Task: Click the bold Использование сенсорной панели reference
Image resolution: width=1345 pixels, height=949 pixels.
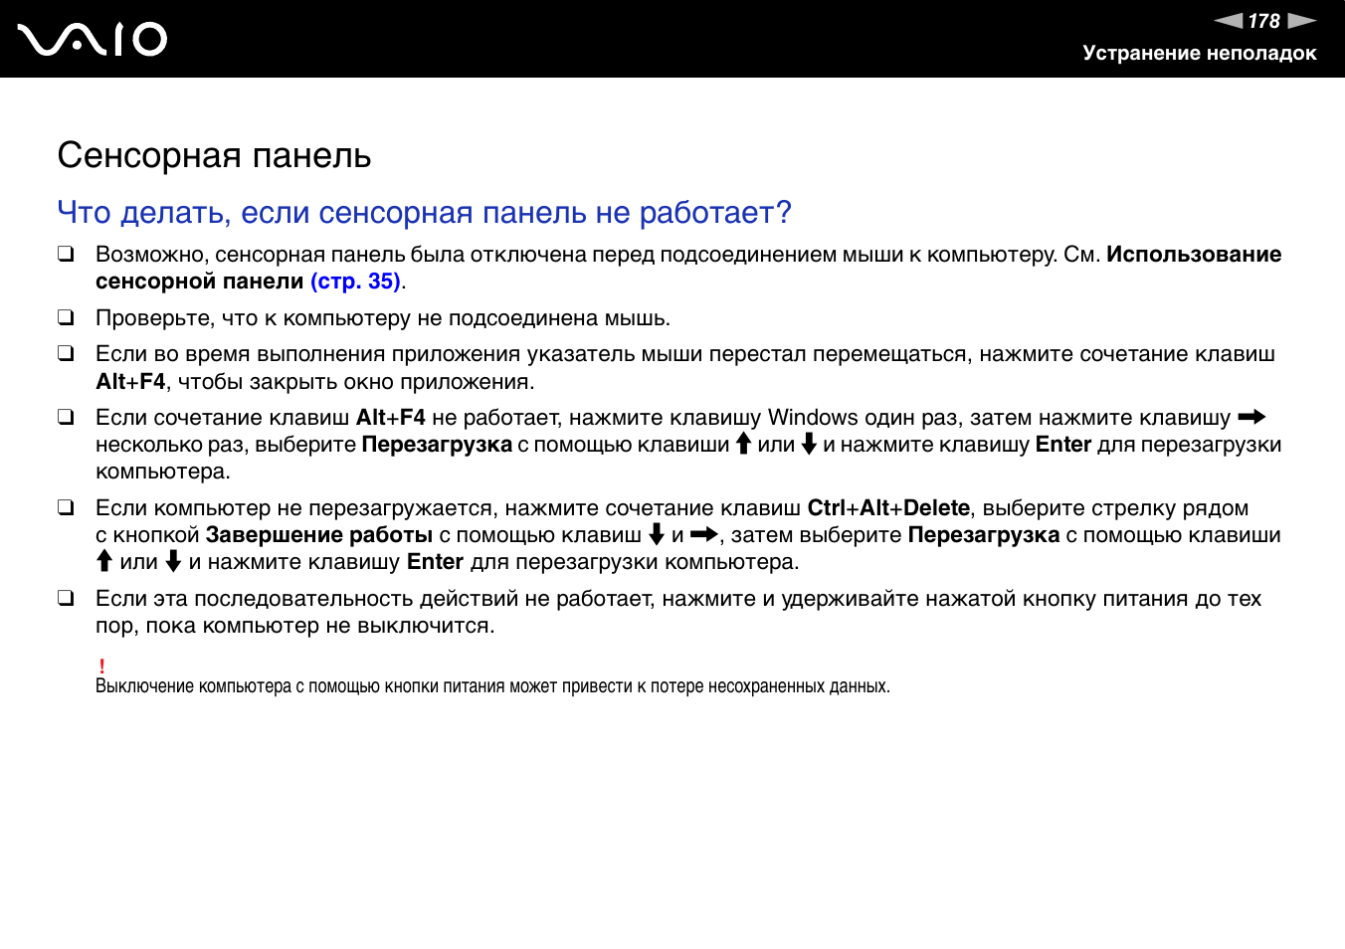Action: click(1192, 254)
